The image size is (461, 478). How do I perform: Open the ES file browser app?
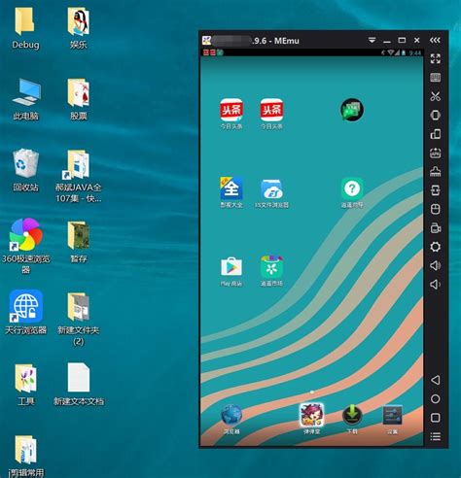click(271, 192)
